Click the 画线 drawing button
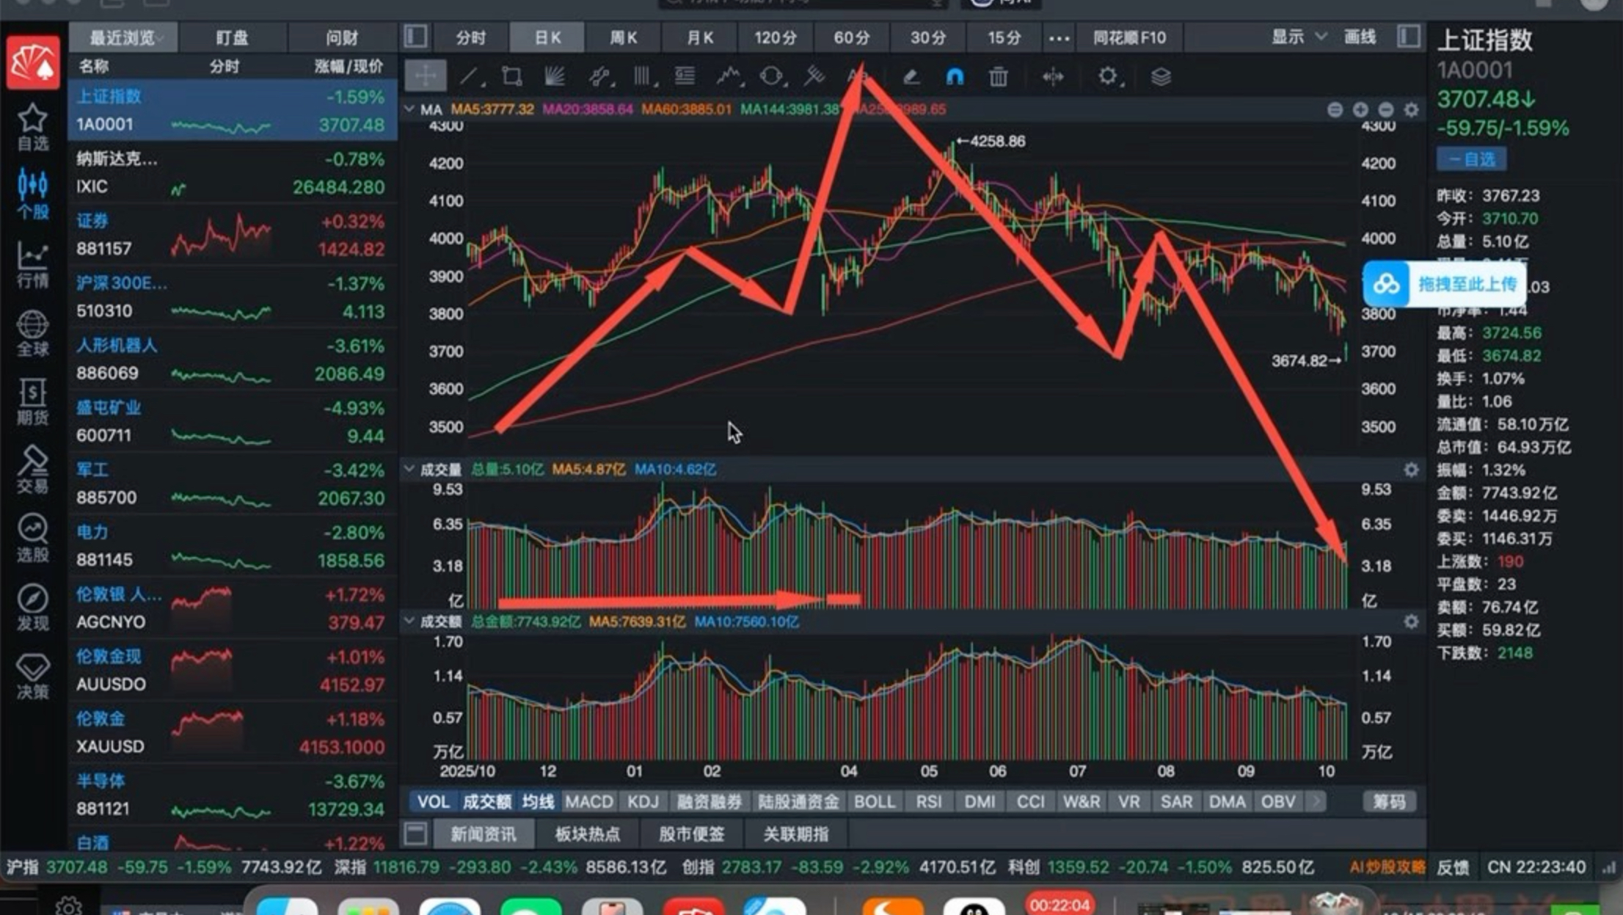This screenshot has width=1623, height=915. [x=1360, y=37]
